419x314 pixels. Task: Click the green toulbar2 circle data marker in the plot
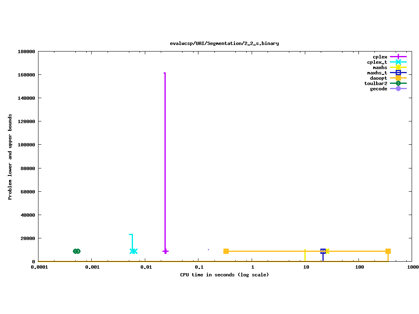[77, 251]
